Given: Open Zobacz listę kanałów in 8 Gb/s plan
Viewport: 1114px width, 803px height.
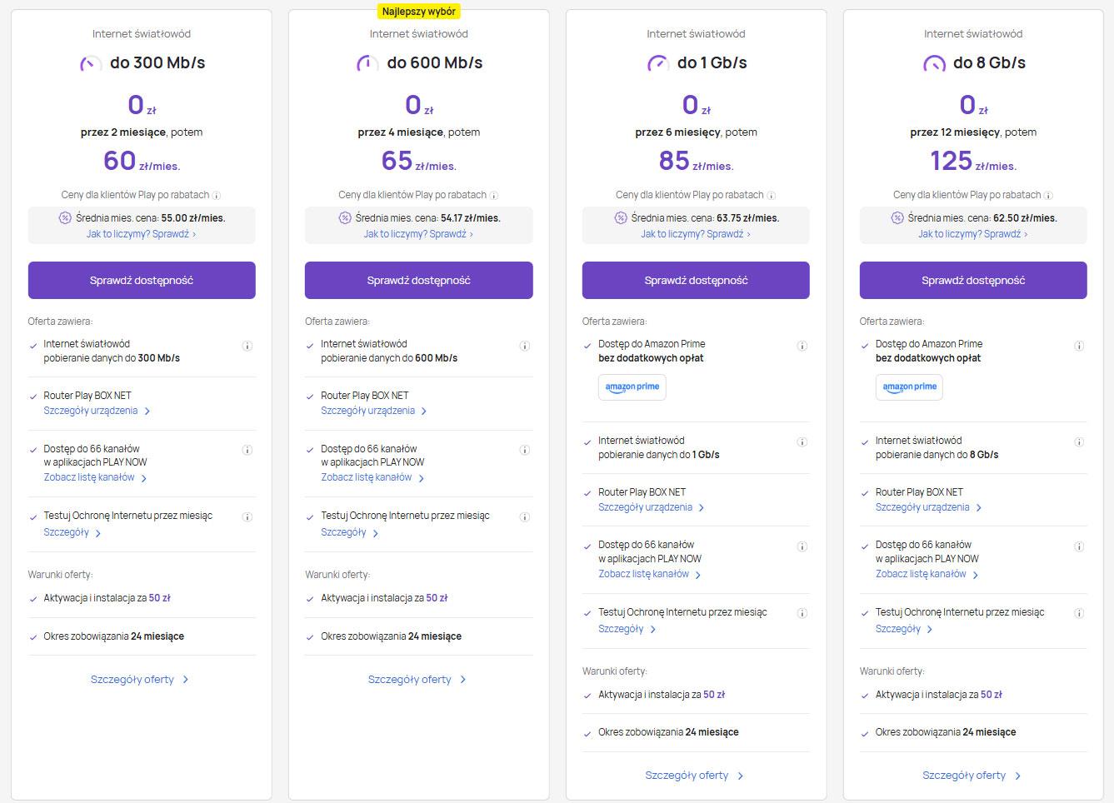Looking at the screenshot, I should (927, 574).
